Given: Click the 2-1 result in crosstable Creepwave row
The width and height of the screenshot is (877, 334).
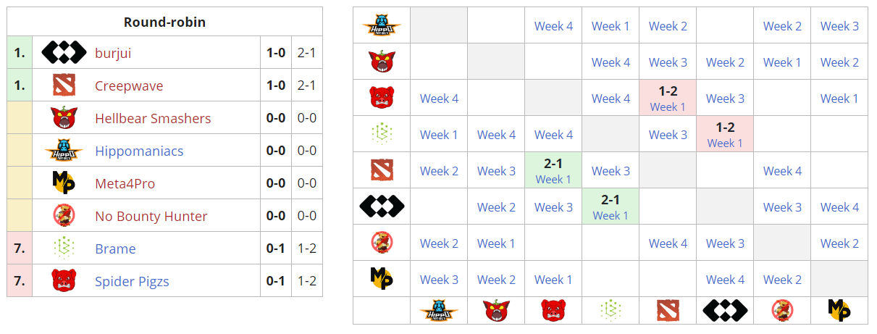Looking at the screenshot, I should [x=553, y=163].
